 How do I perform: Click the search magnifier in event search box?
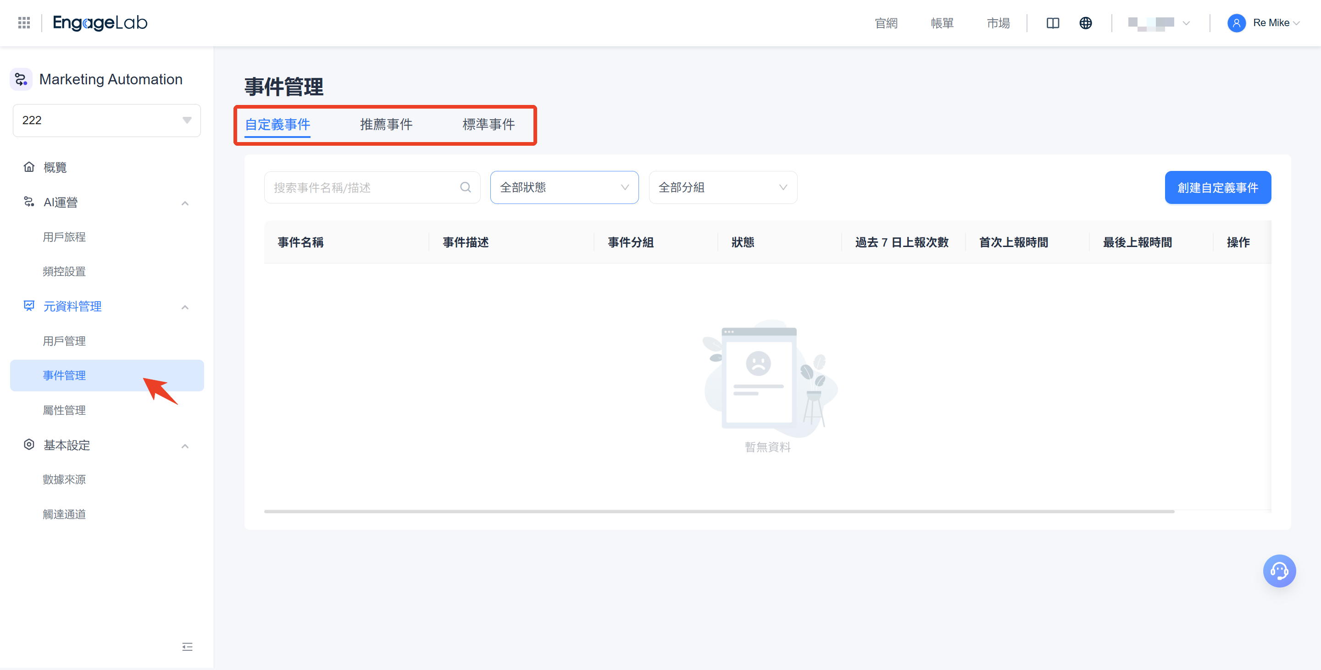click(465, 187)
